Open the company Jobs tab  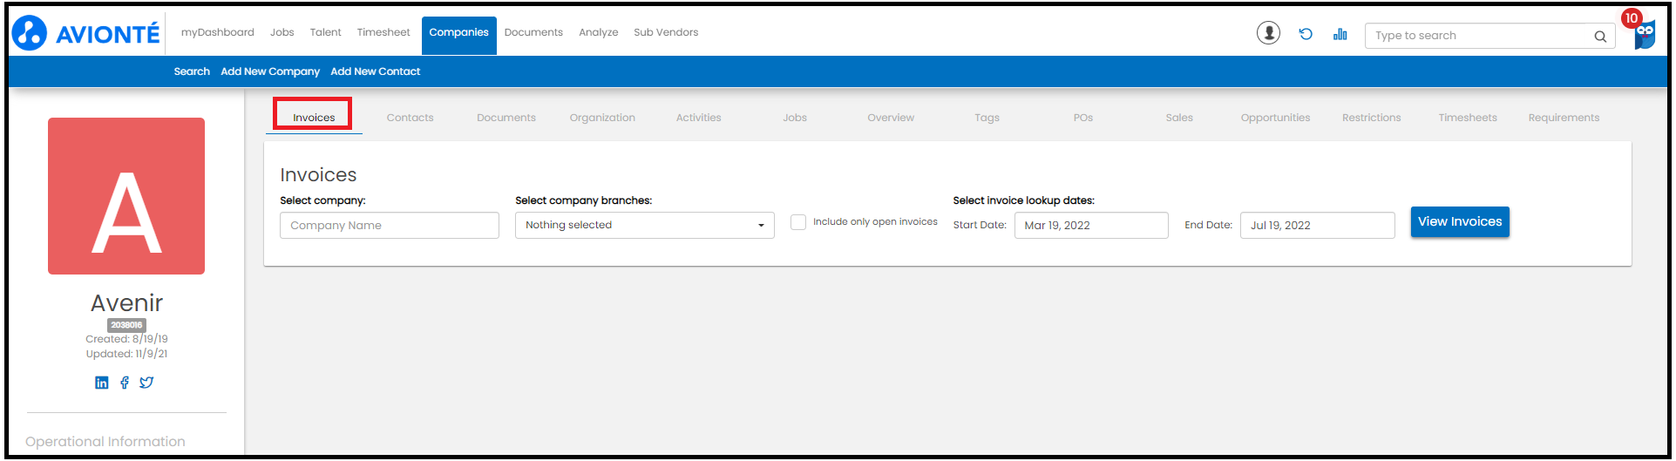pos(795,118)
